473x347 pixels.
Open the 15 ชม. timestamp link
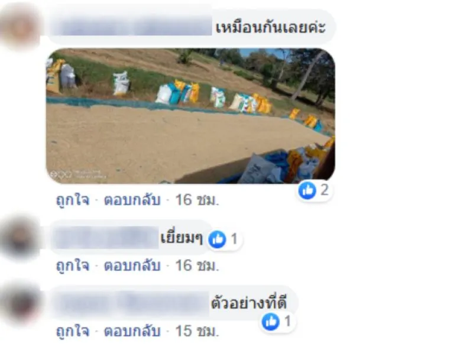197,331
